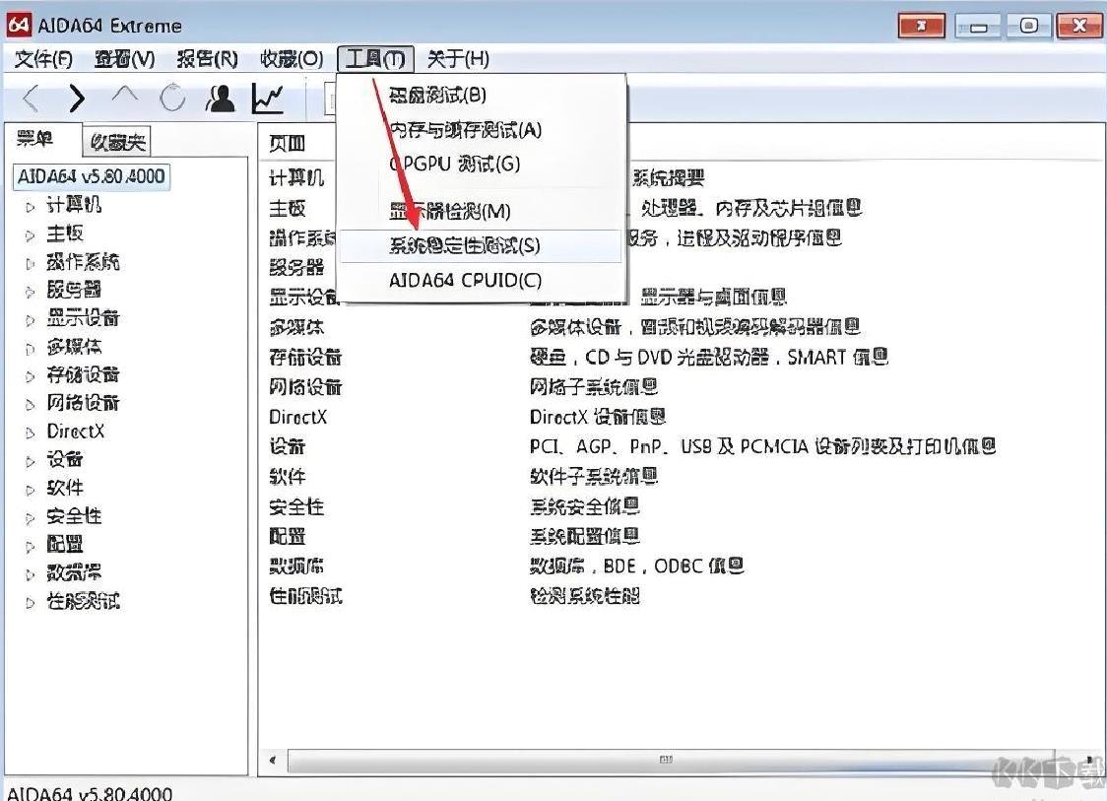Expand the 显示设备 tree node
Viewport: 1107px width, 801px height.
[x=30, y=320]
